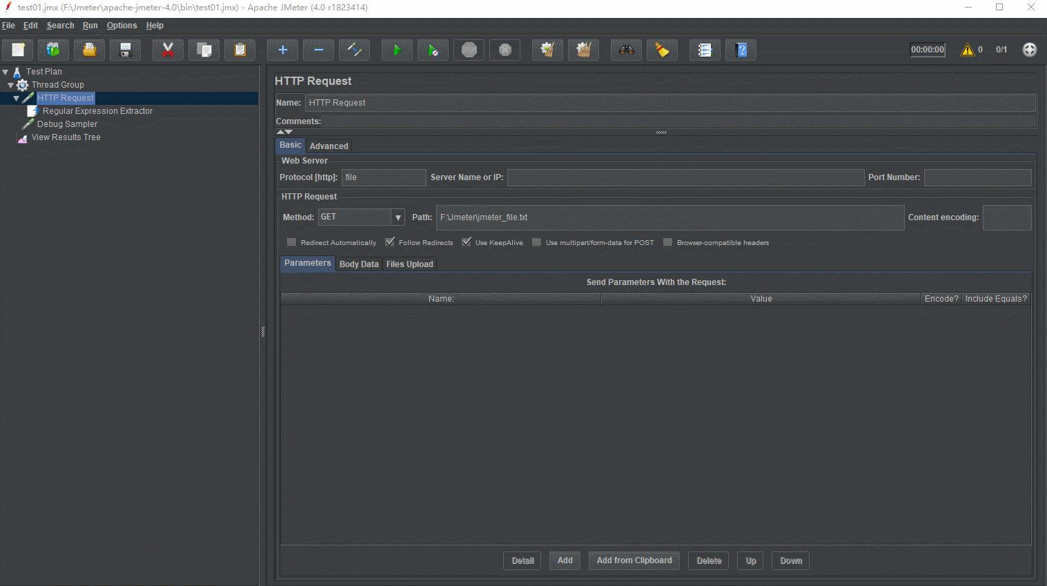This screenshot has height=586, width=1047.
Task: Enable Use multipart/form-data for POST
Action: coord(537,242)
